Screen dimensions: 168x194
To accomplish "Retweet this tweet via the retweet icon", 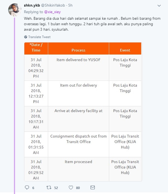I will coord(49,188).
